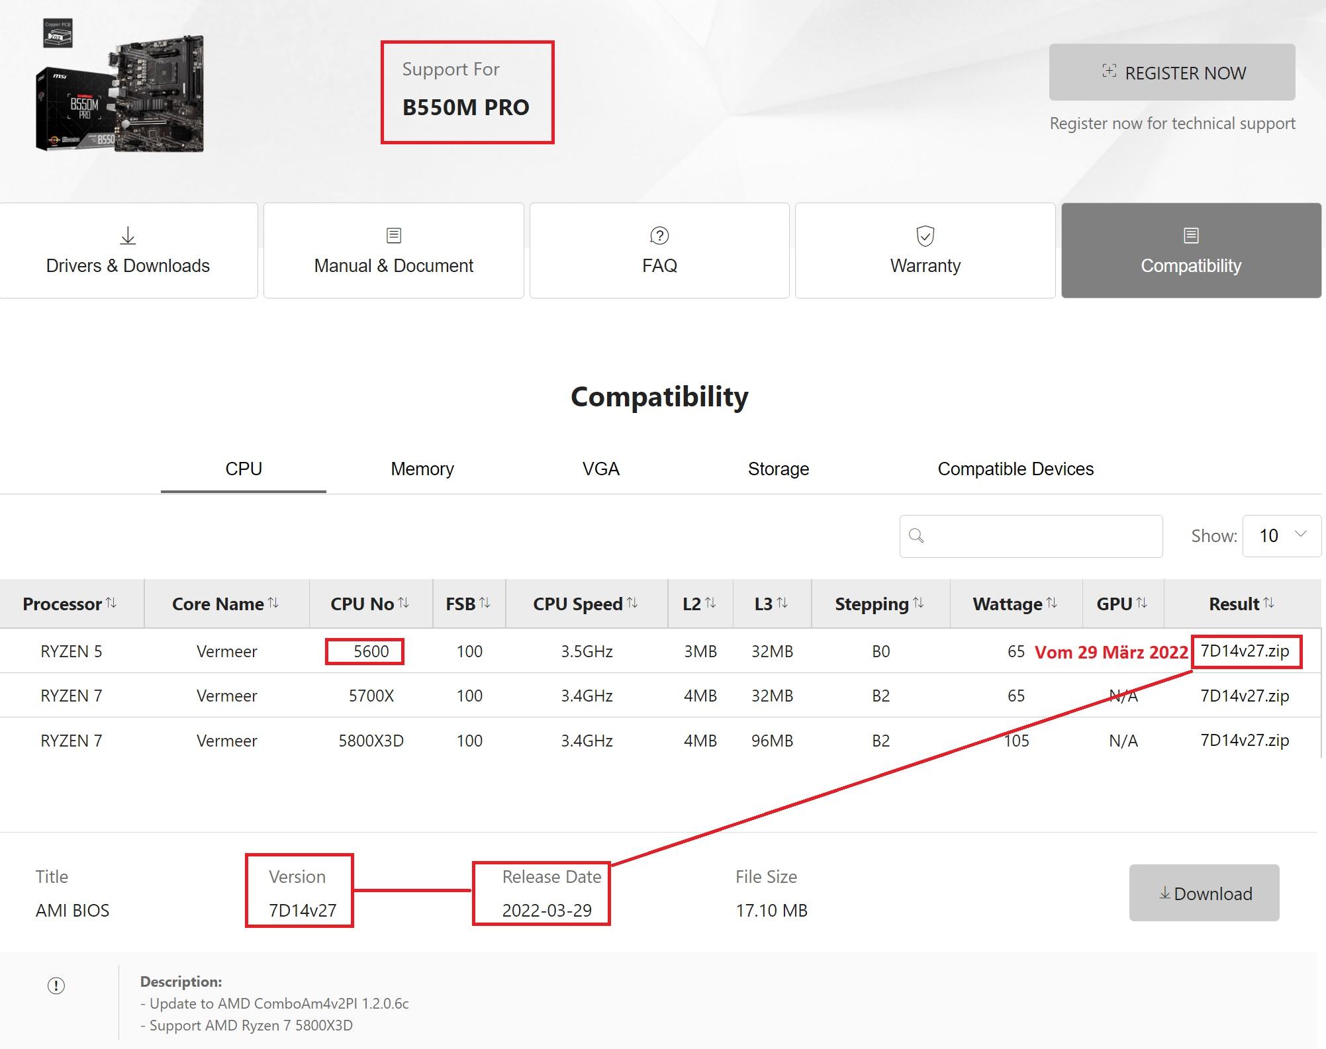Sort by L2 column arrows

(710, 603)
